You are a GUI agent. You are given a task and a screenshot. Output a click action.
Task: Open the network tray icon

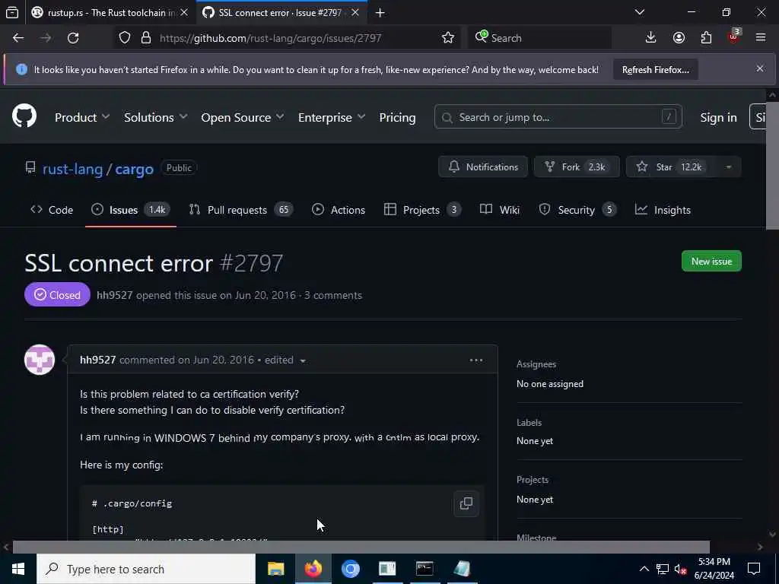point(663,569)
